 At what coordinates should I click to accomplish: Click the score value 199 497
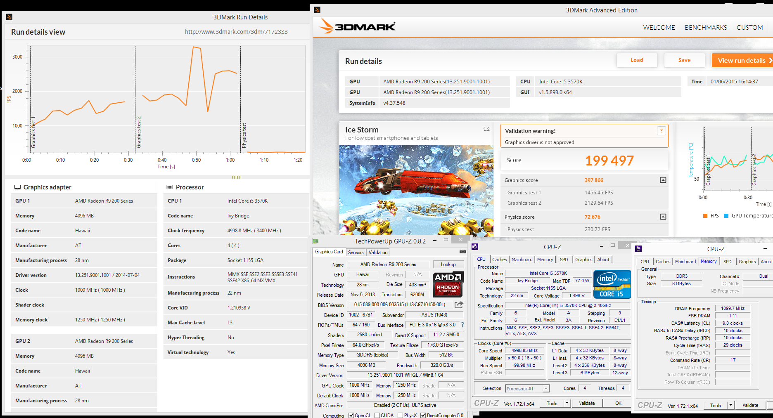coord(609,160)
